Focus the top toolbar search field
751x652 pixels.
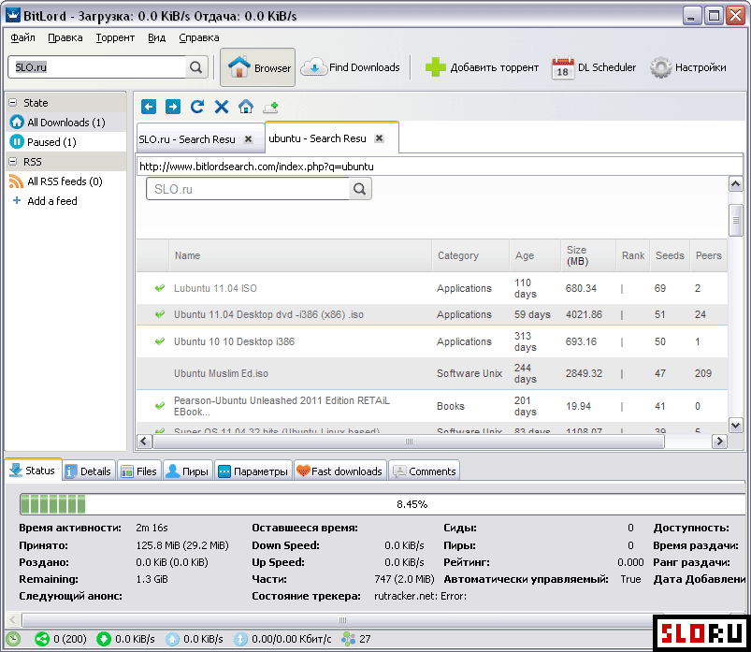tap(97, 67)
